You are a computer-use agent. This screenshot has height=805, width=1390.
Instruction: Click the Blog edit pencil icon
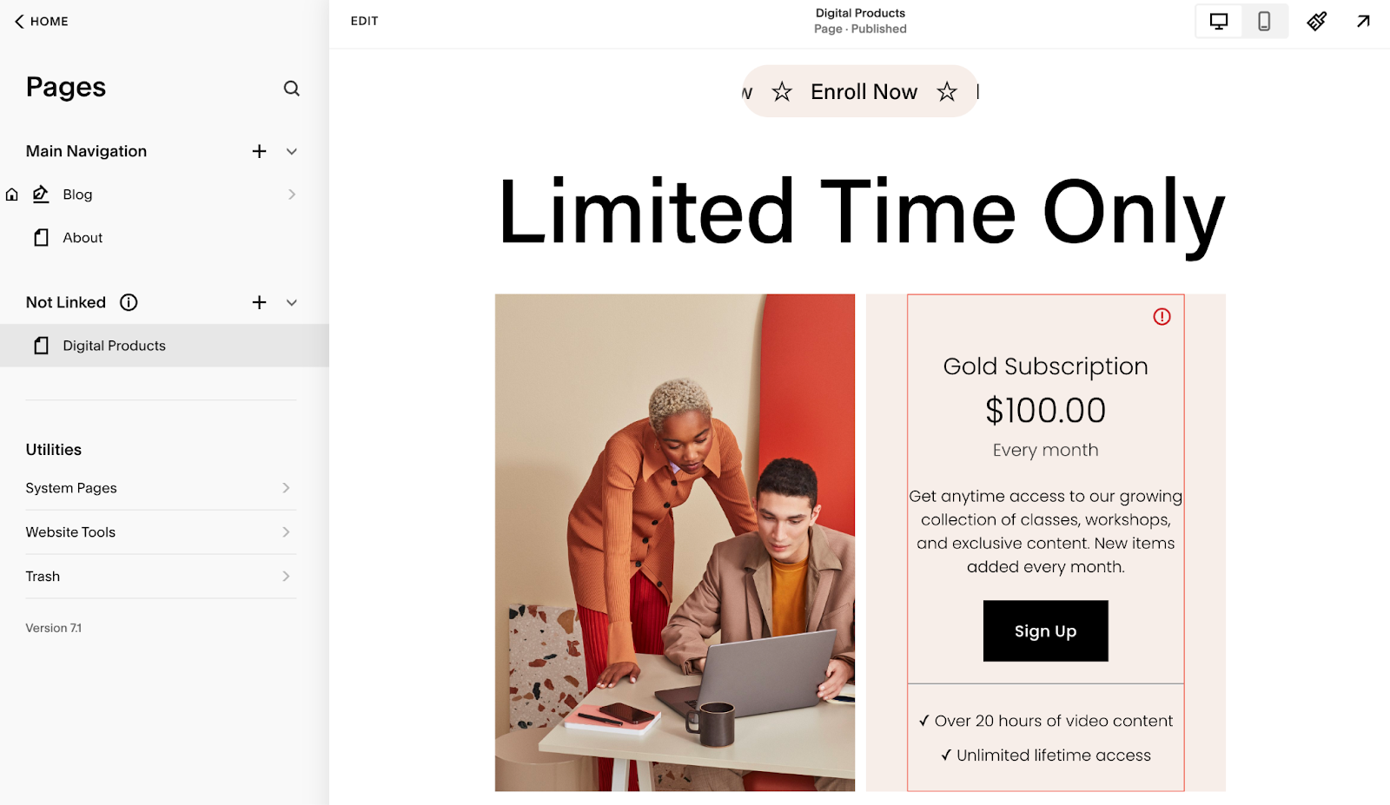pyautogui.click(x=40, y=194)
